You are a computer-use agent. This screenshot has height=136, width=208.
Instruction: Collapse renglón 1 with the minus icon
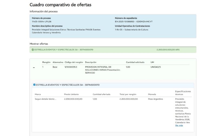pyautogui.click(x=34, y=68)
